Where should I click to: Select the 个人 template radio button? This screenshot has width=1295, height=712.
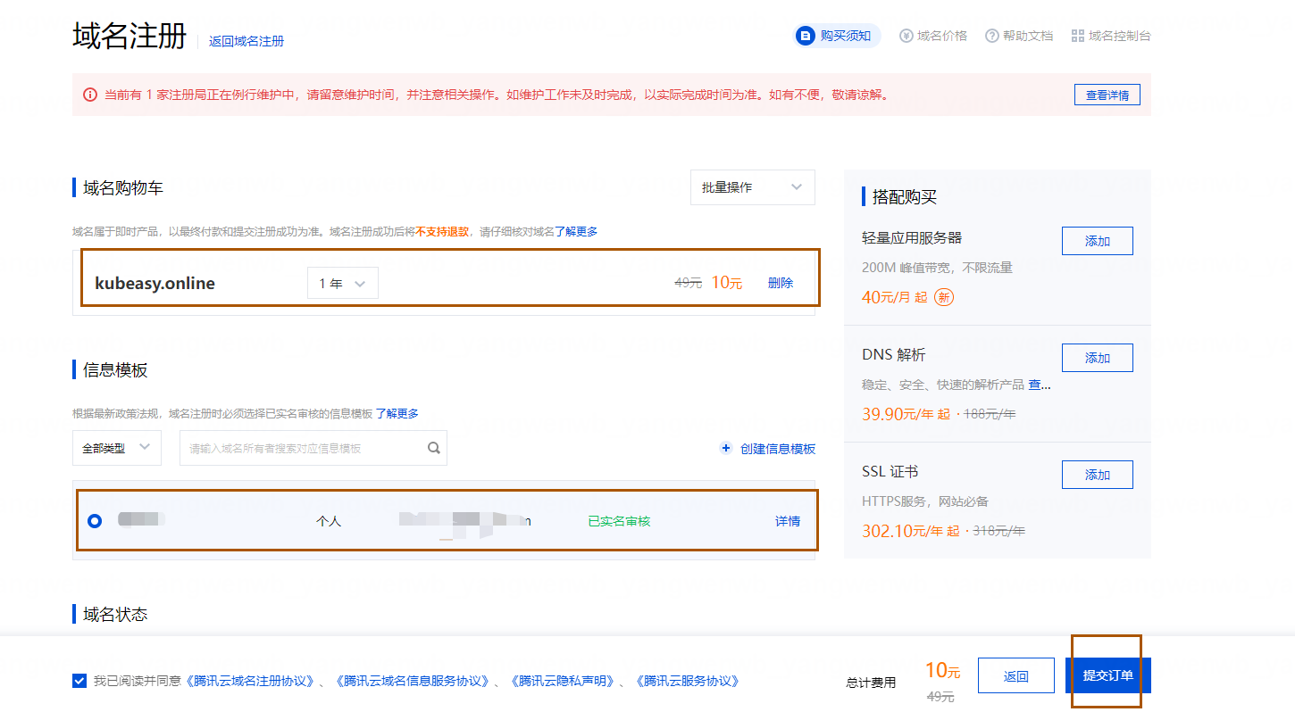(96, 520)
